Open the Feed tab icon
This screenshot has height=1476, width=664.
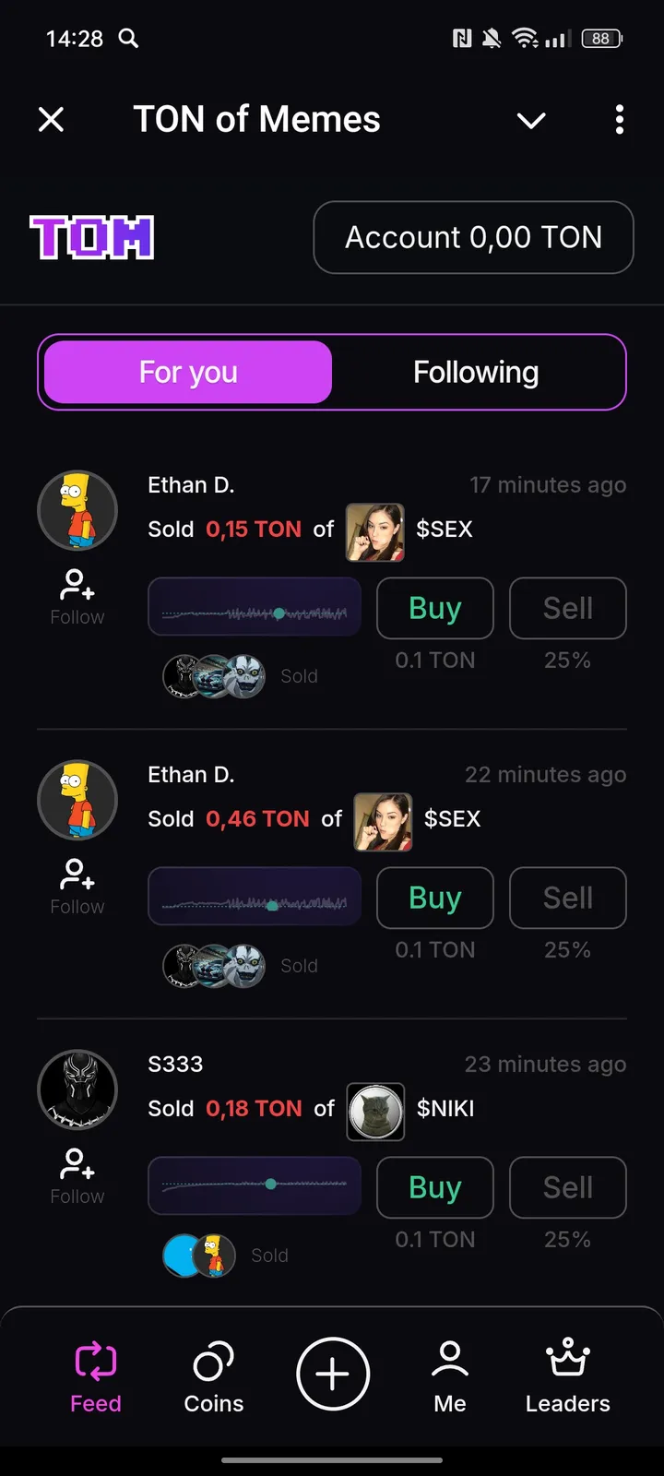pyautogui.click(x=96, y=1361)
